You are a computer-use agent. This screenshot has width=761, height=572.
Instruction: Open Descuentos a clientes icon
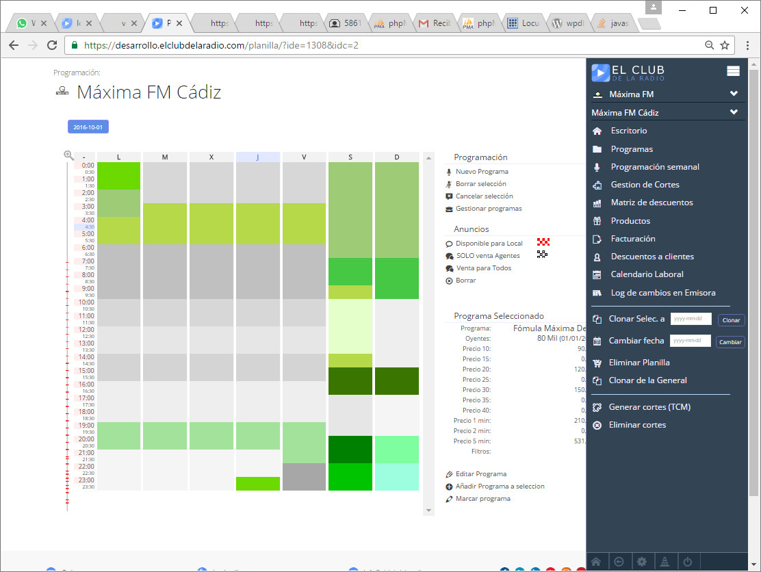tap(597, 257)
